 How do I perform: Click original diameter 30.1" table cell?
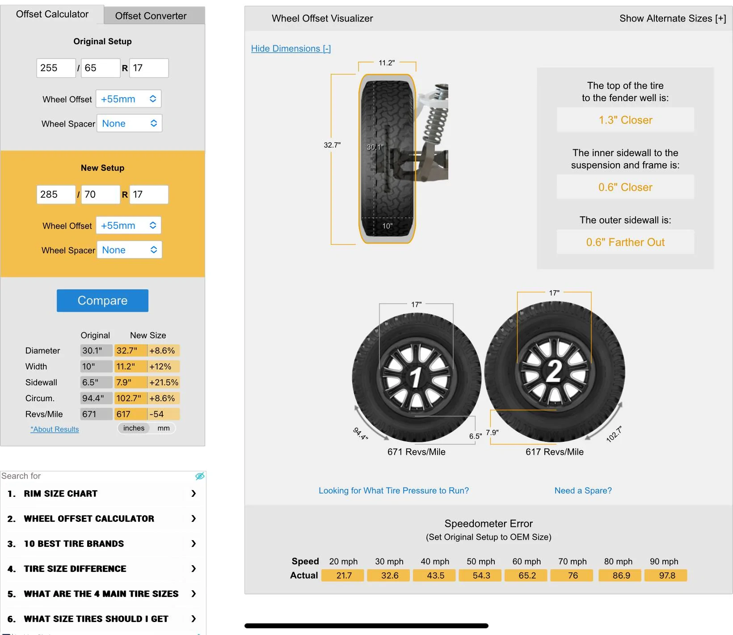pos(97,351)
